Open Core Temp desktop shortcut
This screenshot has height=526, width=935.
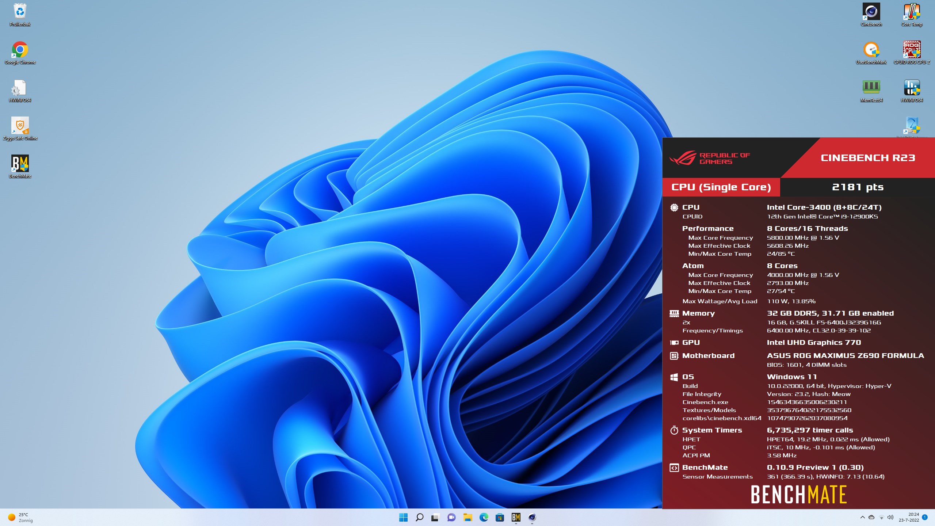[912, 15]
